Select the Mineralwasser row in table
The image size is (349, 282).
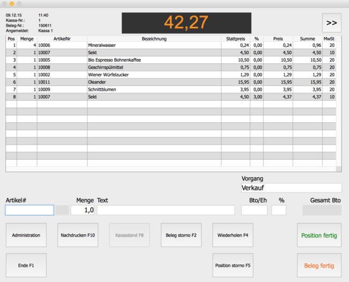click(x=154, y=46)
